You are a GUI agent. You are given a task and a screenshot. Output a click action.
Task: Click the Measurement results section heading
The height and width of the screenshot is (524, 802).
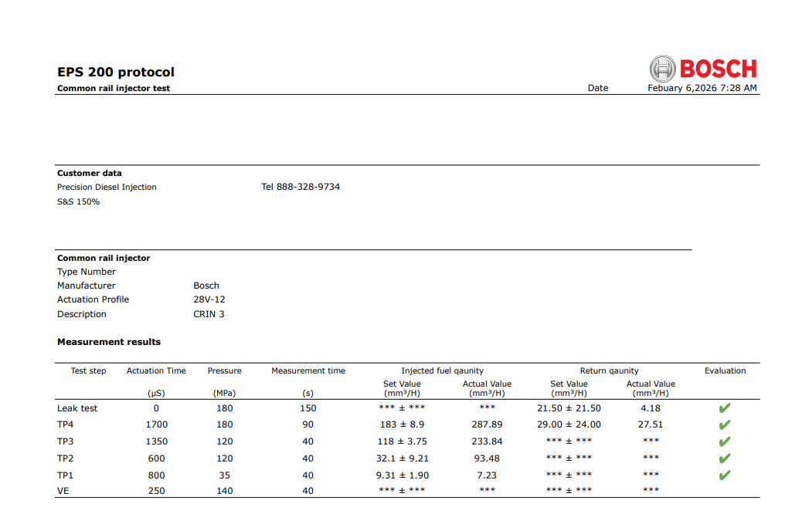[109, 341]
